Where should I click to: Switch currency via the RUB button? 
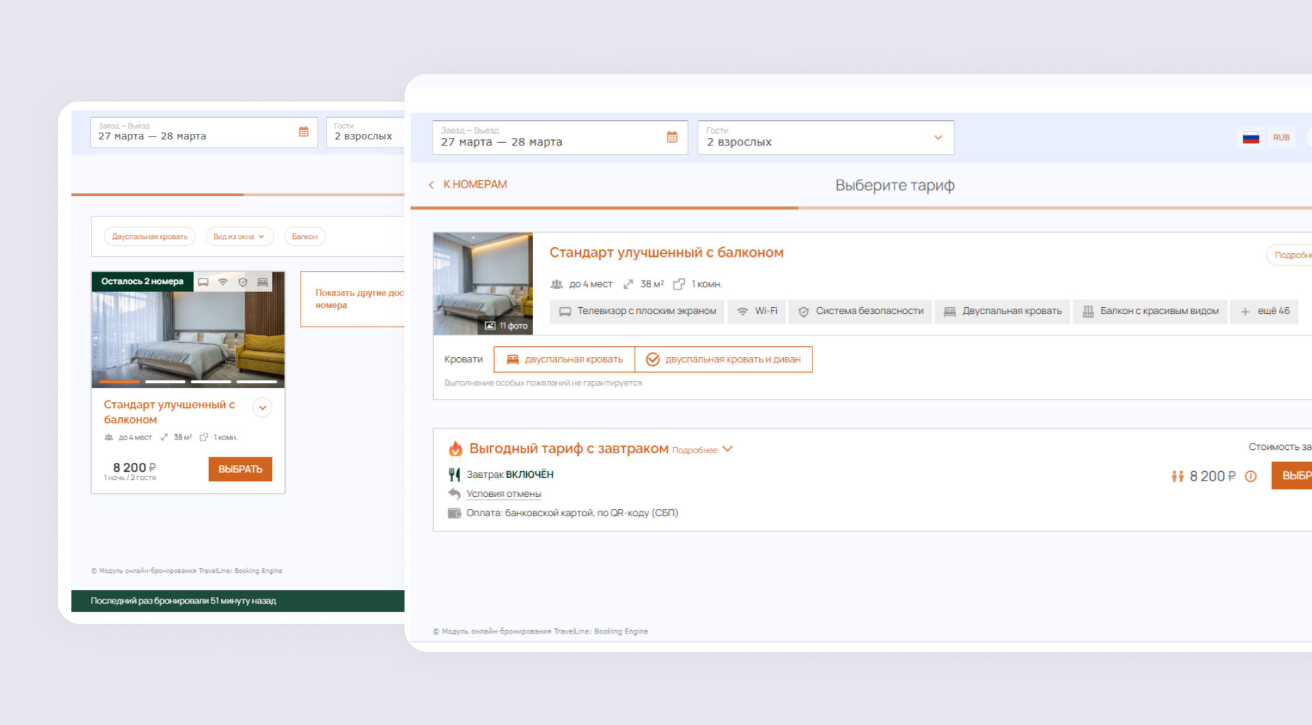1281,138
